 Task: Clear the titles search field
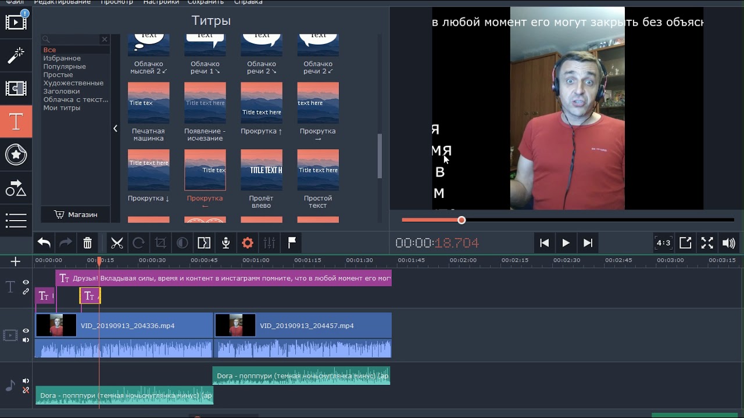(x=105, y=39)
